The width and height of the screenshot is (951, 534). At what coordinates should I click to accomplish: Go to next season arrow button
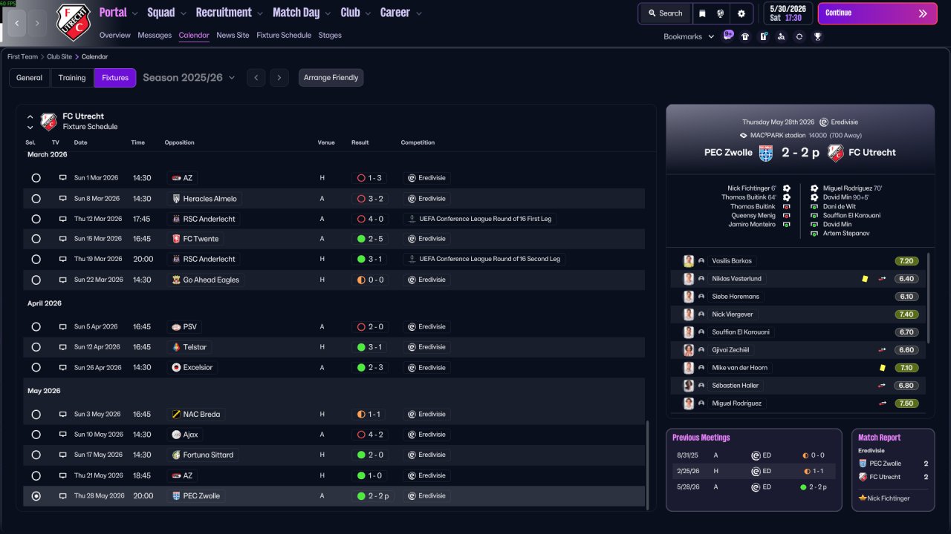tap(278, 78)
